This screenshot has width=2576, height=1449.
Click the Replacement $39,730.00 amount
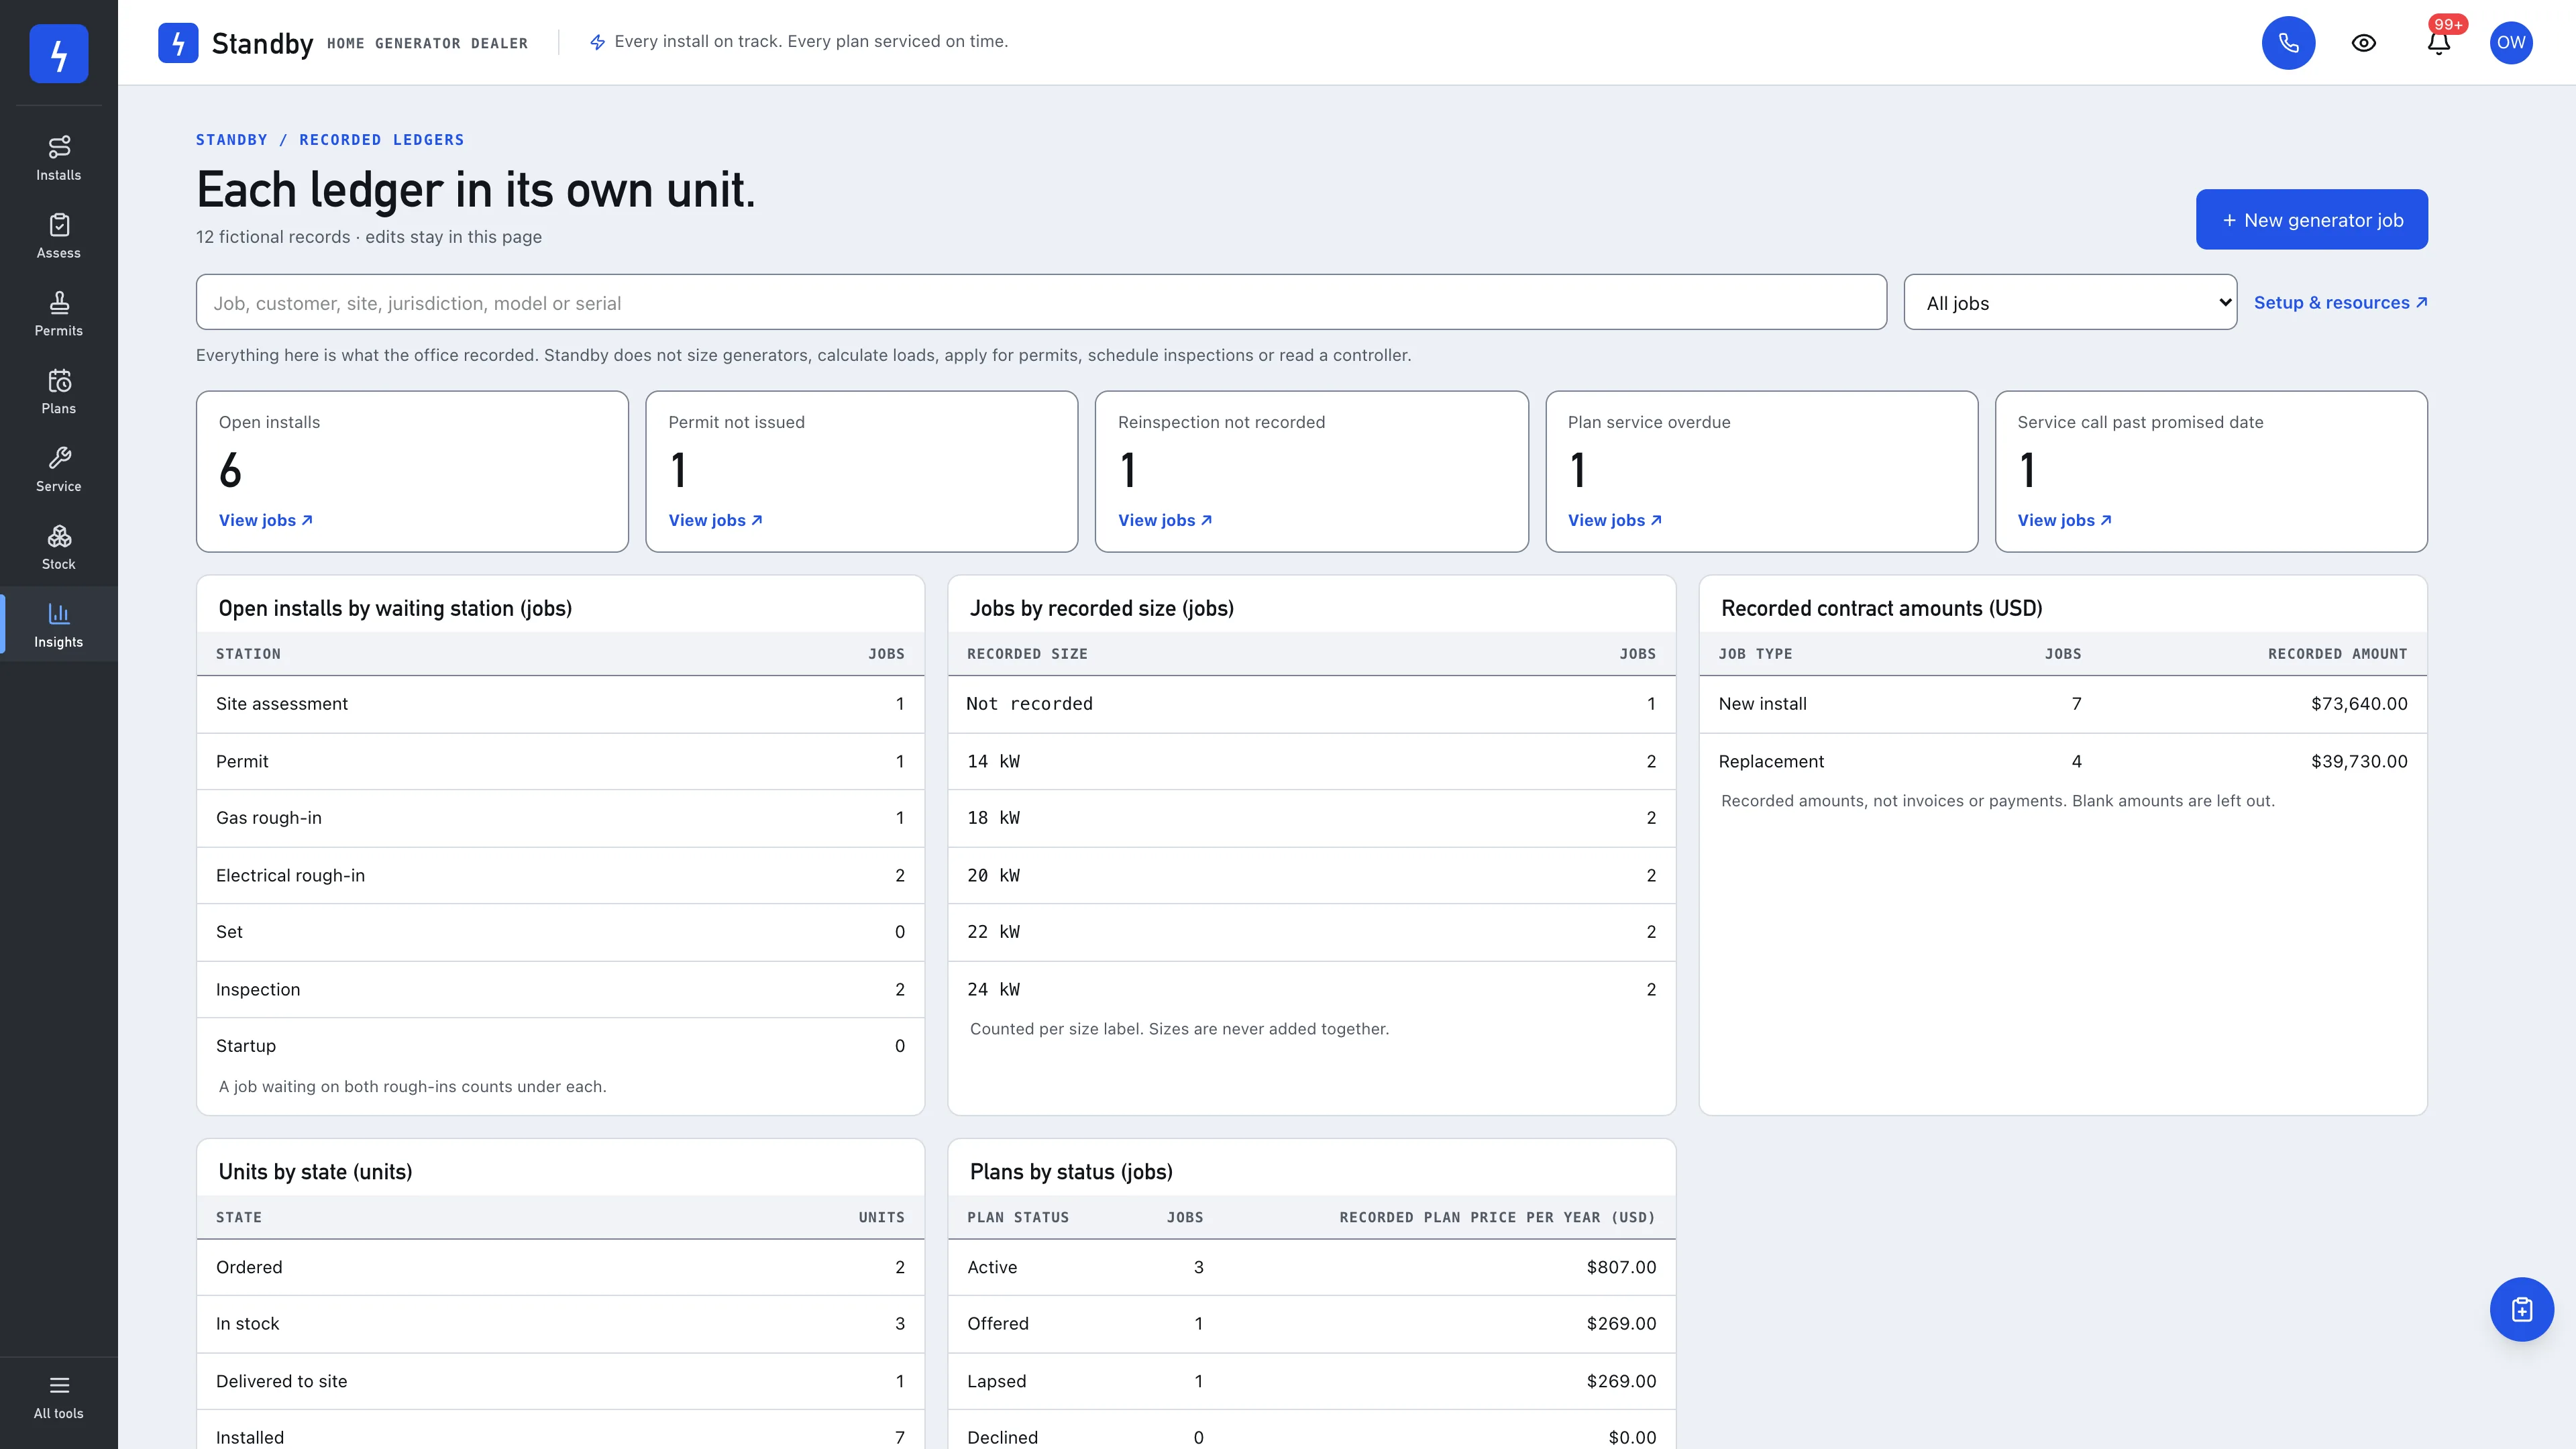click(x=2359, y=762)
